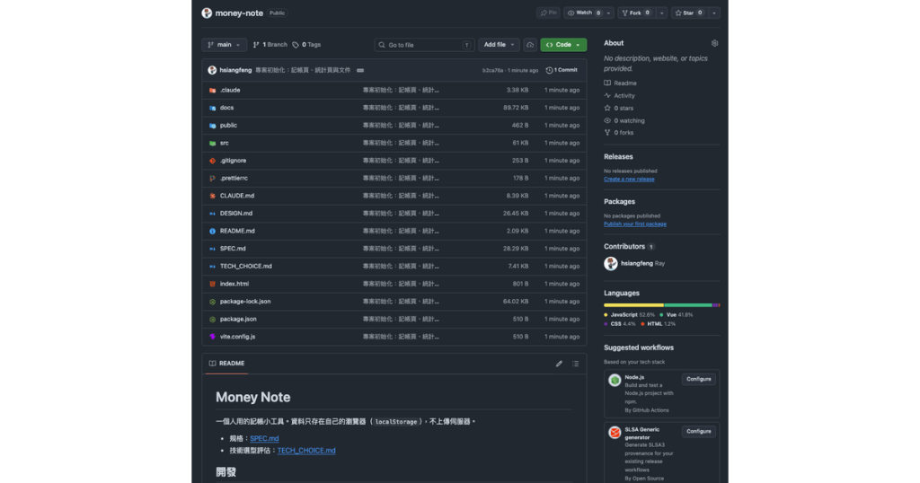Expand commit message ellipsis button
This screenshot has width=920, height=483.
pyautogui.click(x=360, y=70)
